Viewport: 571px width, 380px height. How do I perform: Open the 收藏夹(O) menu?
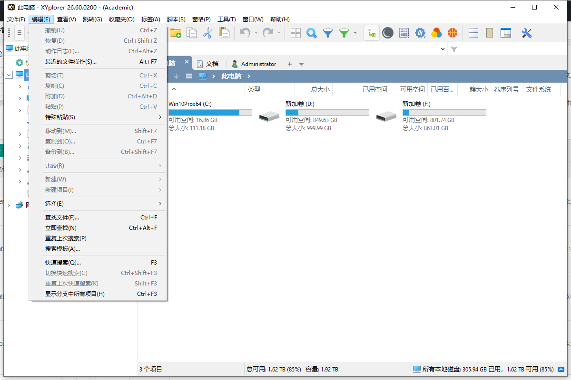coord(122,19)
